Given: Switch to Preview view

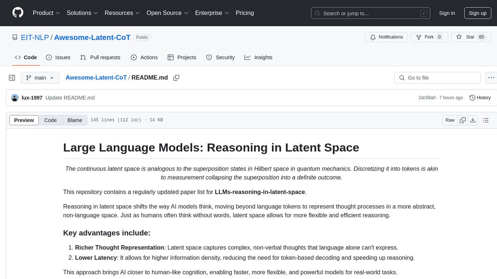Looking at the screenshot, I should coord(24,120).
